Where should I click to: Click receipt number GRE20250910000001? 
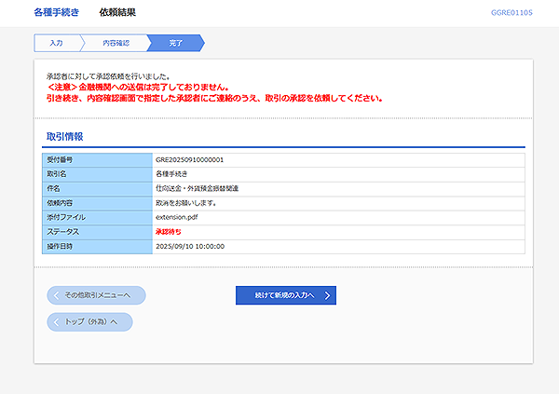coord(190,159)
